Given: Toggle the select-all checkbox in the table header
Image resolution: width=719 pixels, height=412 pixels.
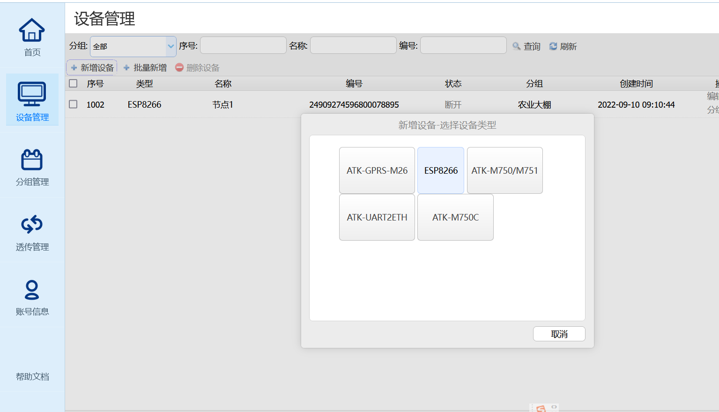Looking at the screenshot, I should tap(73, 83).
